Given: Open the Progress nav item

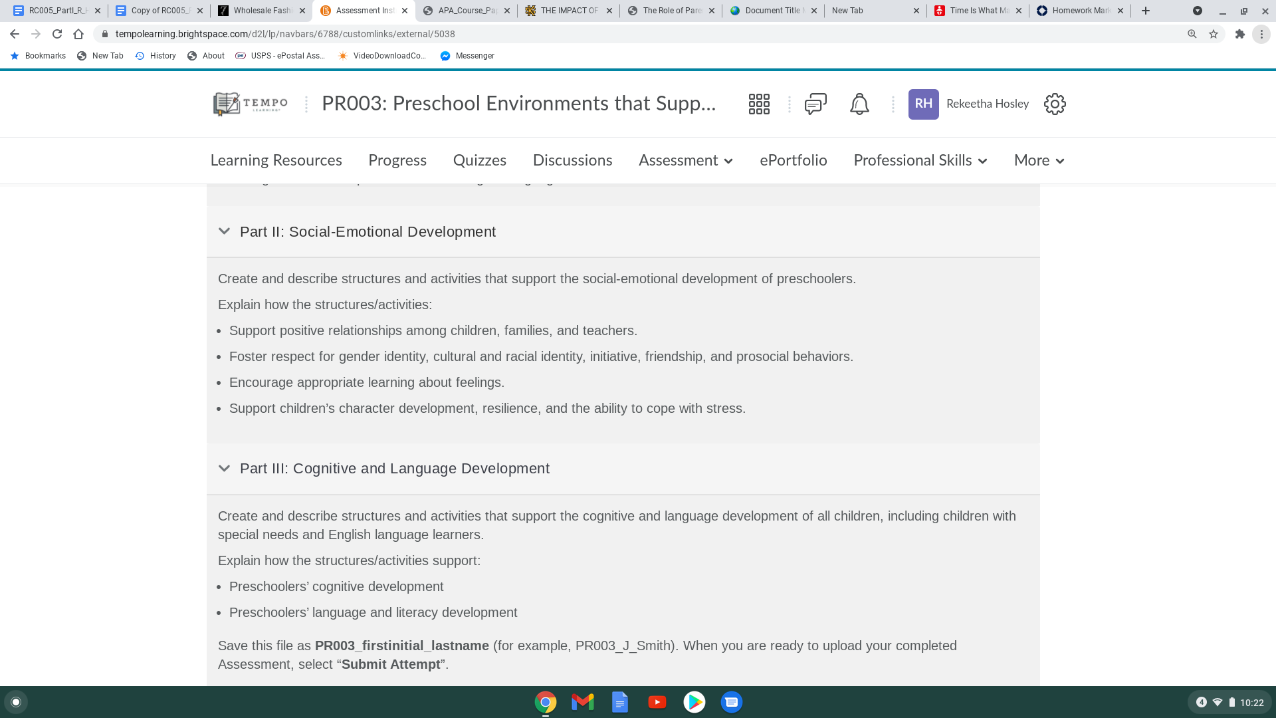Looking at the screenshot, I should [397, 160].
